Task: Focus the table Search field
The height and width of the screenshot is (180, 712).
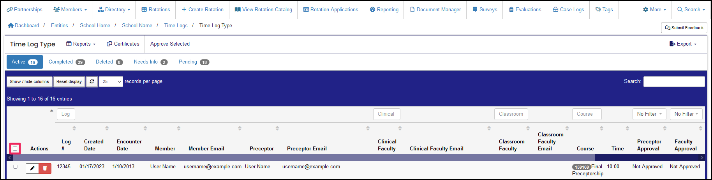Action: 674,81
